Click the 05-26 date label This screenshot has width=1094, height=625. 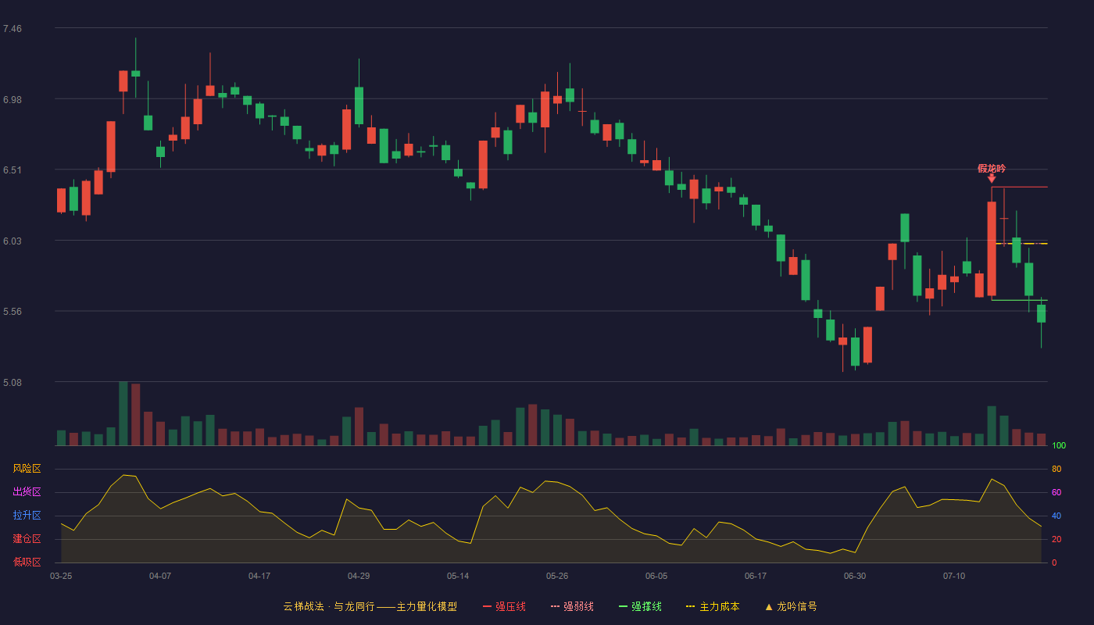[x=557, y=576]
